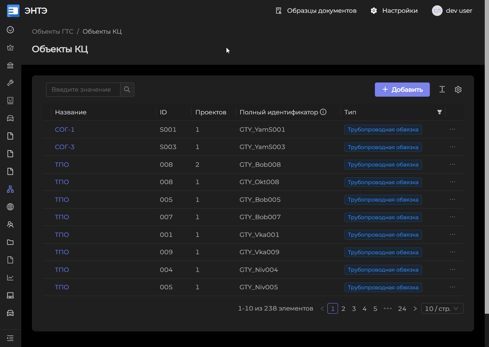
Task: Open the 10 / стр. page size dropdown
Action: [x=442, y=308]
